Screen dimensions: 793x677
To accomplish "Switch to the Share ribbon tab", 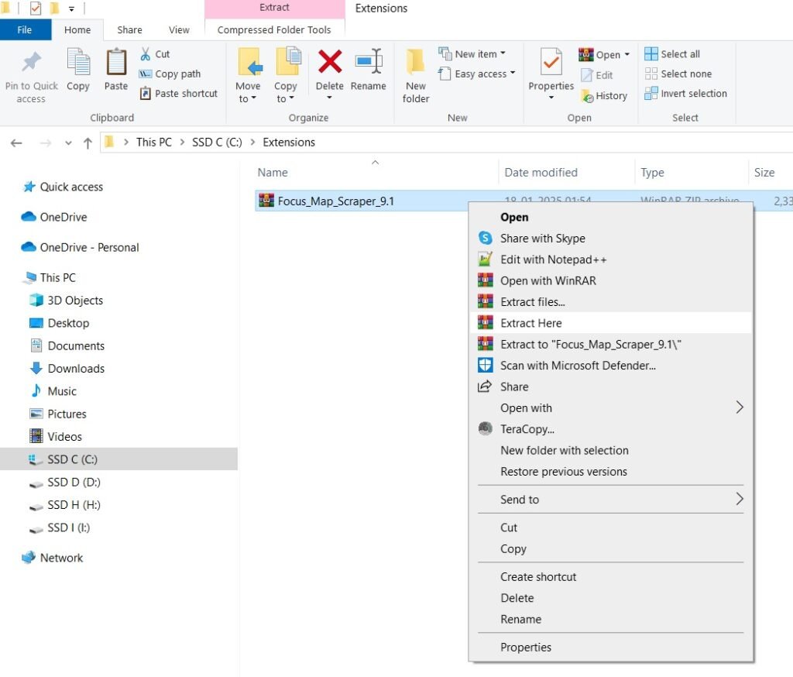I will pyautogui.click(x=129, y=29).
